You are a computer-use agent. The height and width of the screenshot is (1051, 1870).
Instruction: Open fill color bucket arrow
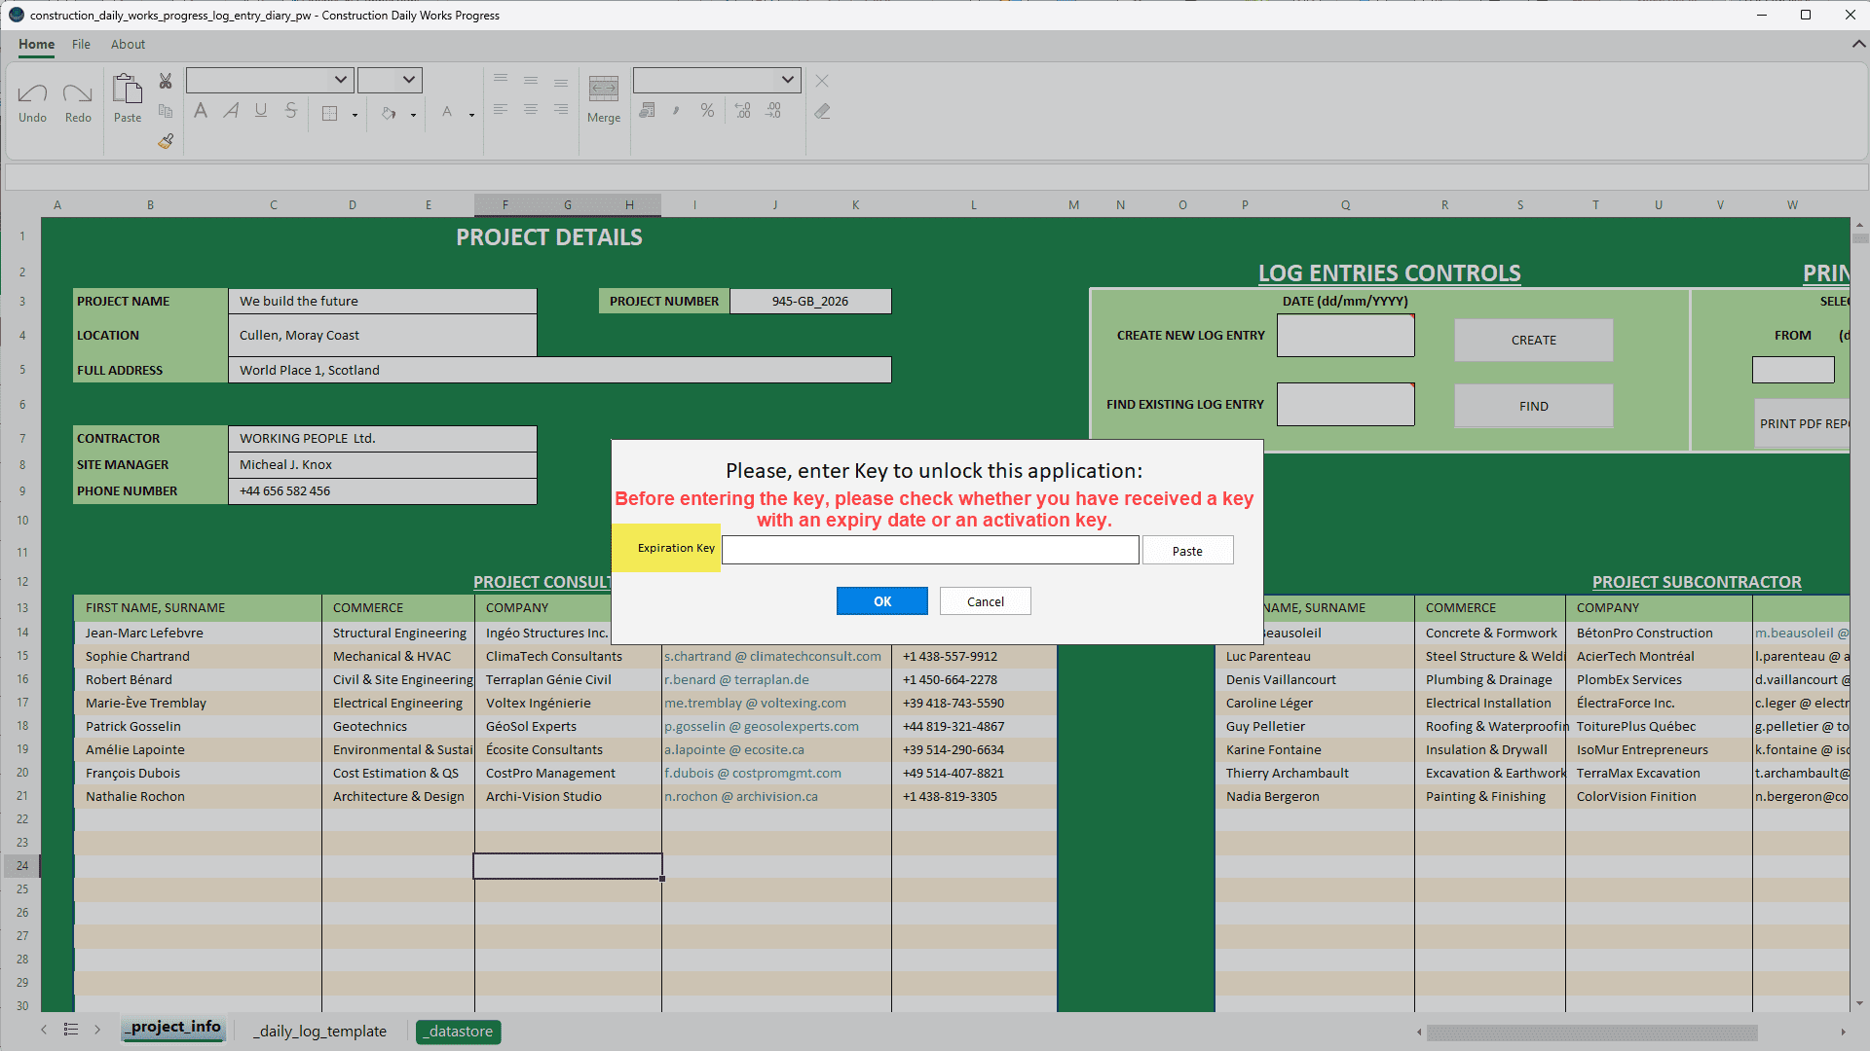click(413, 115)
